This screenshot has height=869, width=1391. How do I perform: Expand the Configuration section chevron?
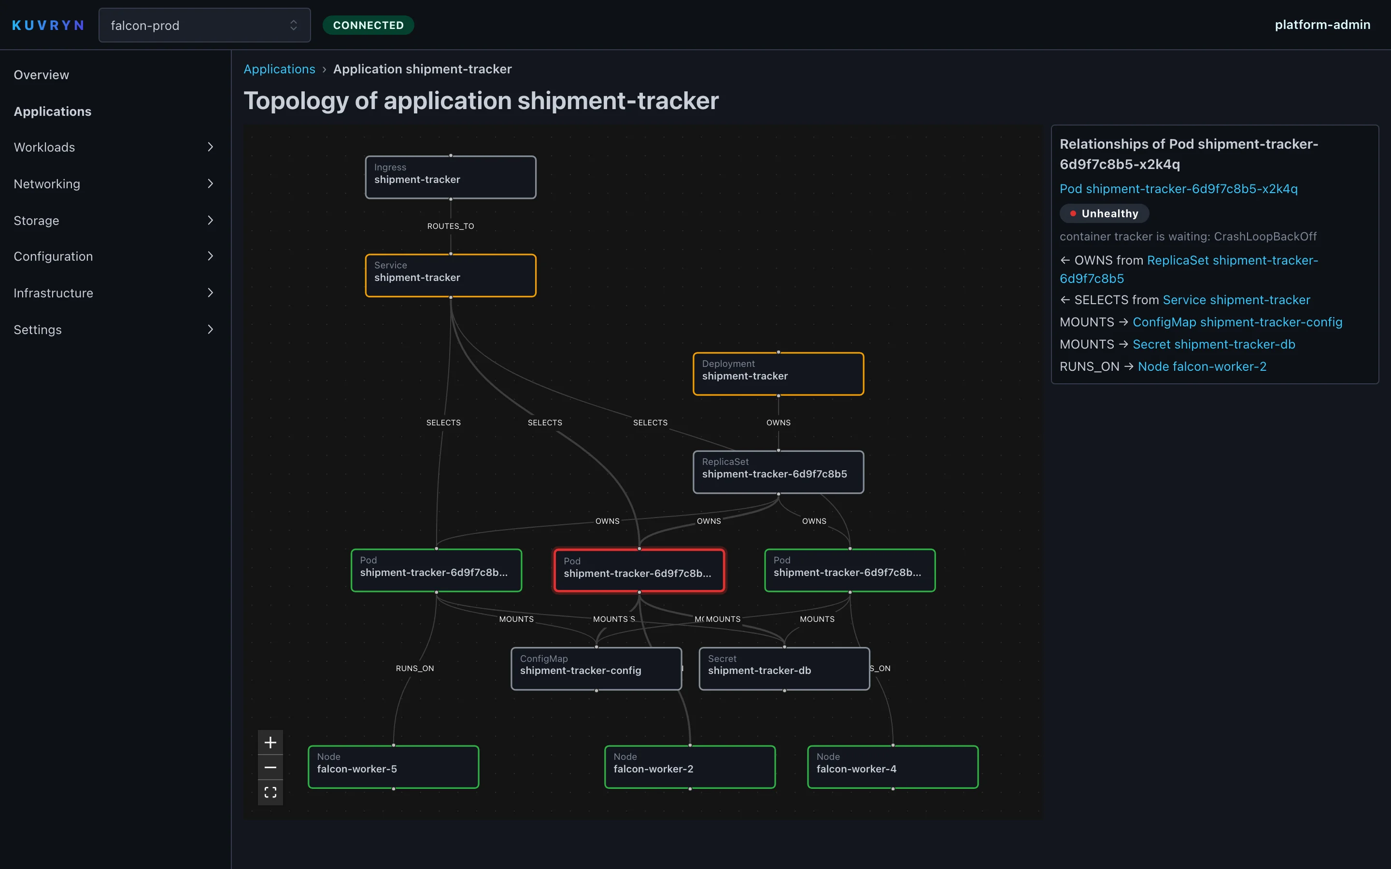tap(211, 256)
